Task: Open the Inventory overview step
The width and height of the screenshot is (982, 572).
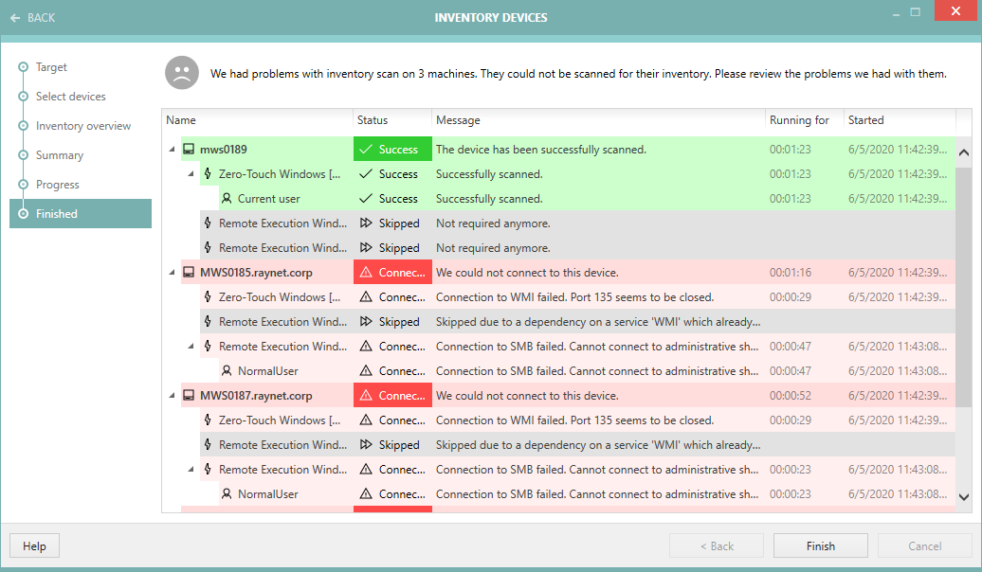Action: pos(83,126)
